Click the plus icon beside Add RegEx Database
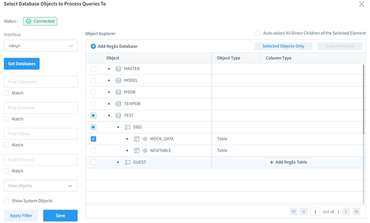Screen dimensions: 370x223 (93, 46)
